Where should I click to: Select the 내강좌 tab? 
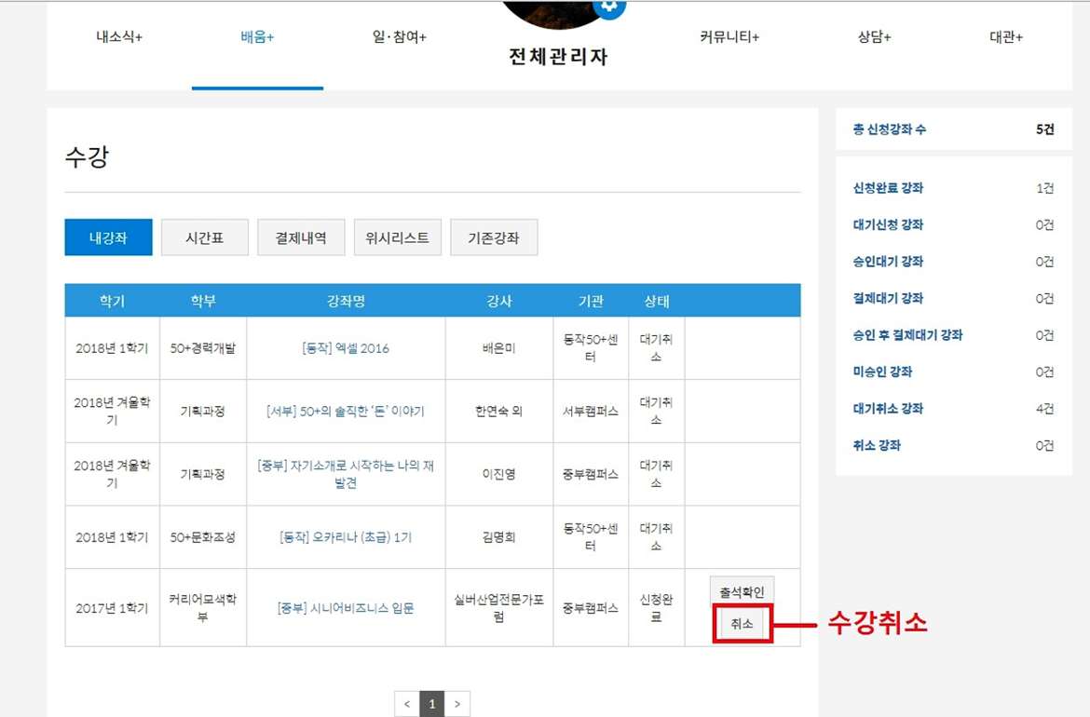point(108,237)
